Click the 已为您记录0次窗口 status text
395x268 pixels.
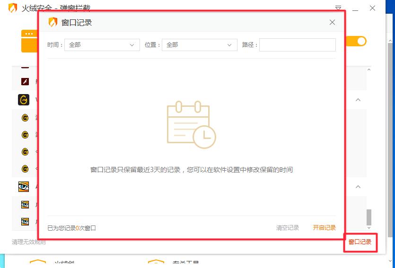pos(71,228)
